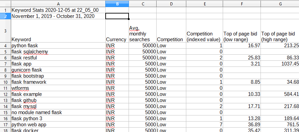Click the 35.42 low bid cell

pos(242,130)
